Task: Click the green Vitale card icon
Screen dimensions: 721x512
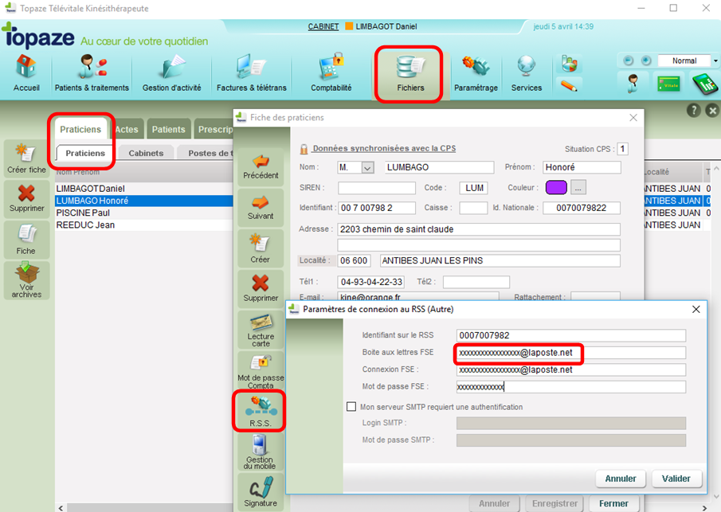Action: [x=668, y=85]
